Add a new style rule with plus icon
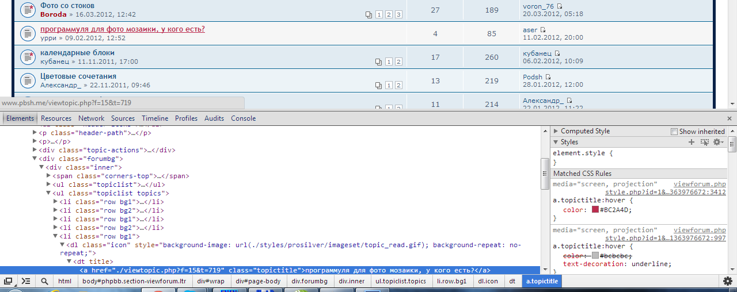Viewport: 737px width, 292px height. coord(692,142)
